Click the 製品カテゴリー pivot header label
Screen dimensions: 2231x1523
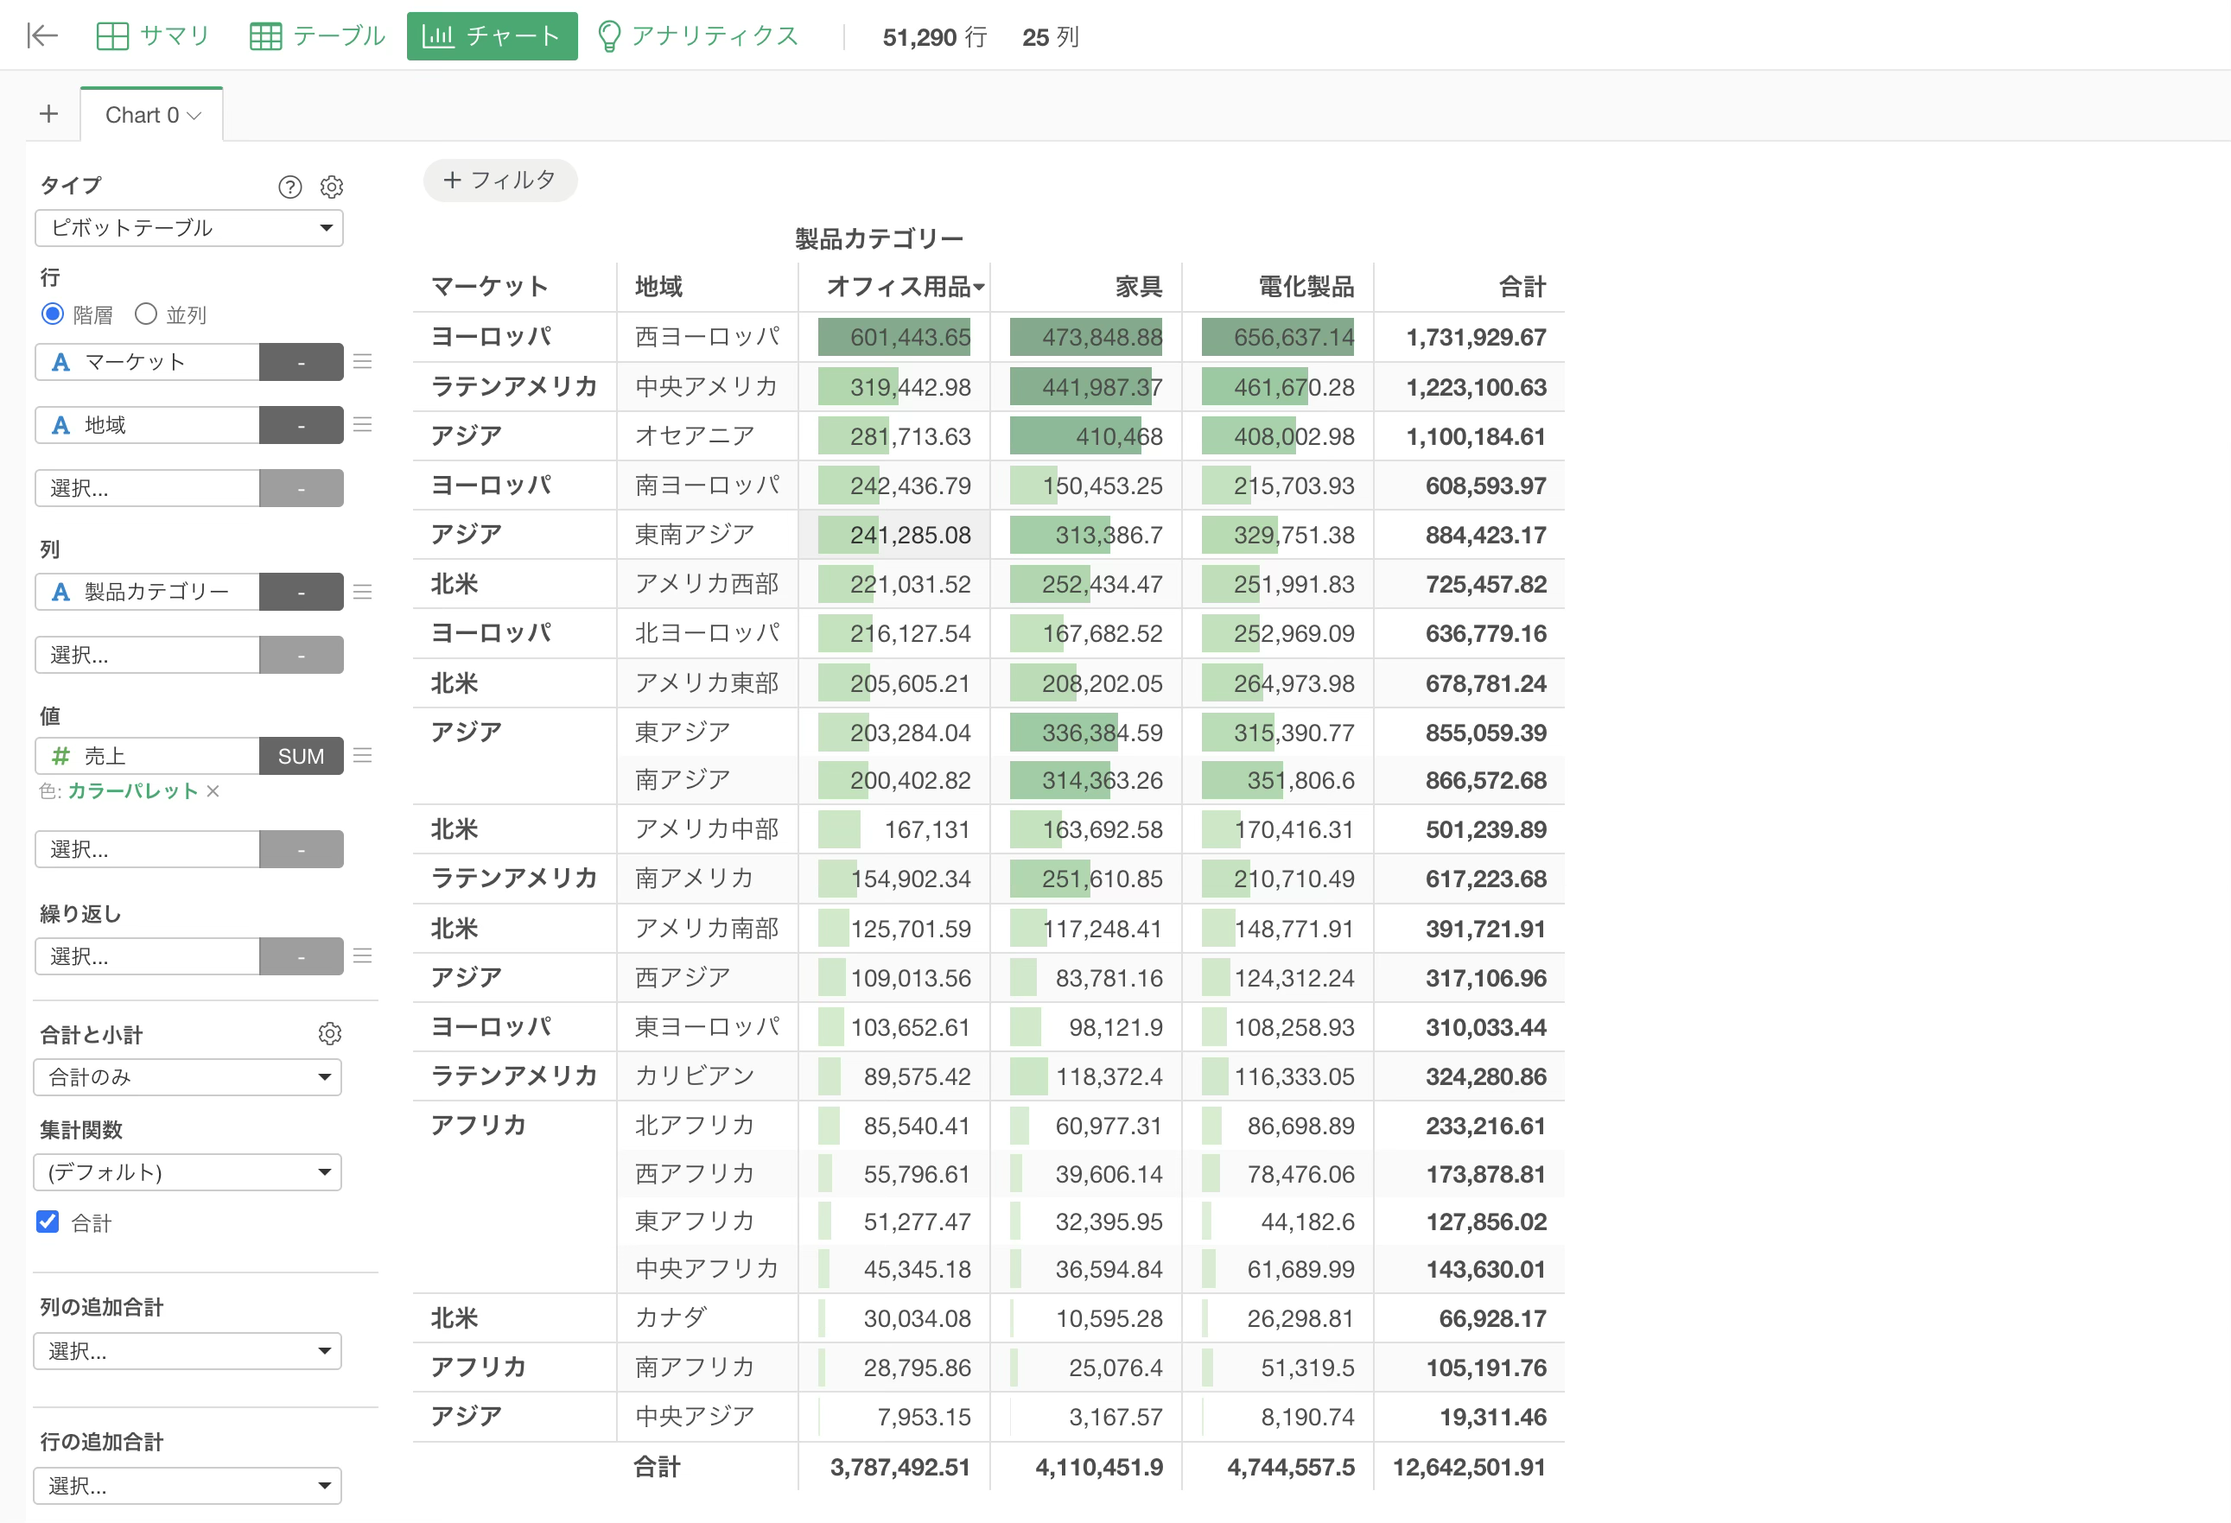(x=879, y=238)
